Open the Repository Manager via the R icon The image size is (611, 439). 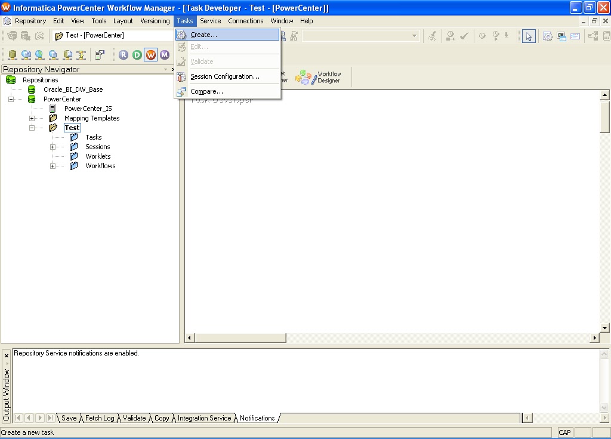[x=123, y=54]
